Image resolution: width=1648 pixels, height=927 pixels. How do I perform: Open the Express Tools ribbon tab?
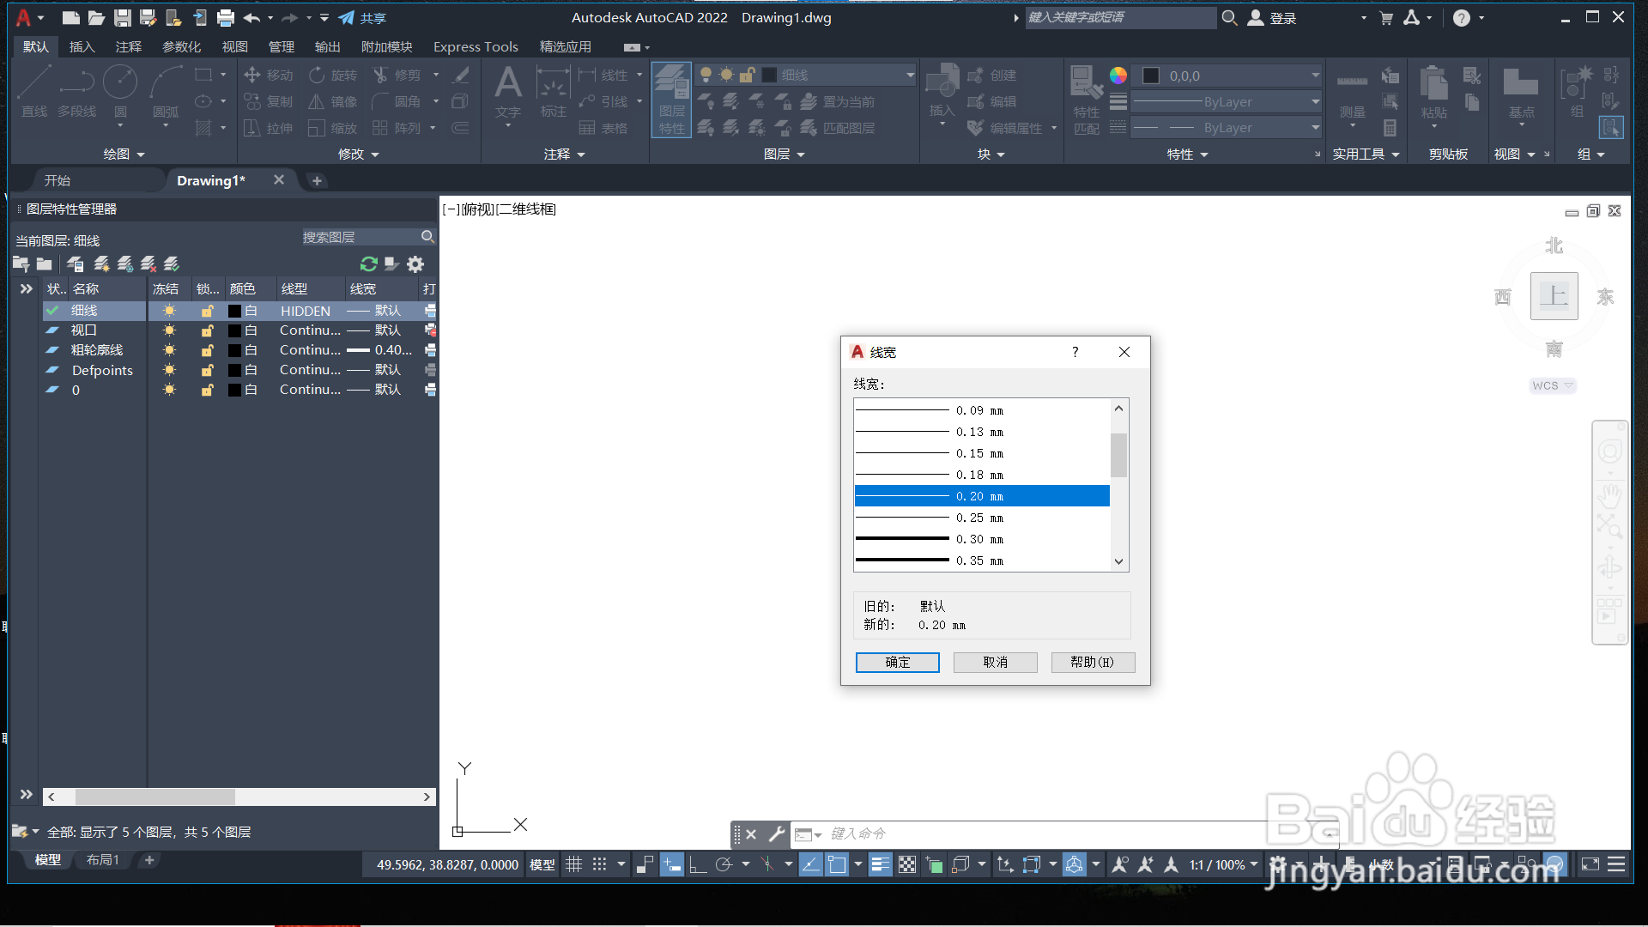tap(476, 46)
